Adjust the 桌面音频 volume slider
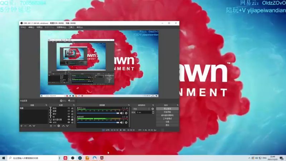This screenshot has height=161, width=286. point(98,122)
